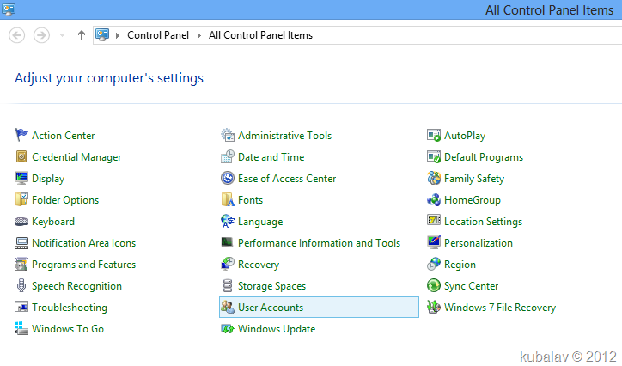
Task: Expand the root breadcrumb arrow before Control Panel
Action: tap(118, 35)
